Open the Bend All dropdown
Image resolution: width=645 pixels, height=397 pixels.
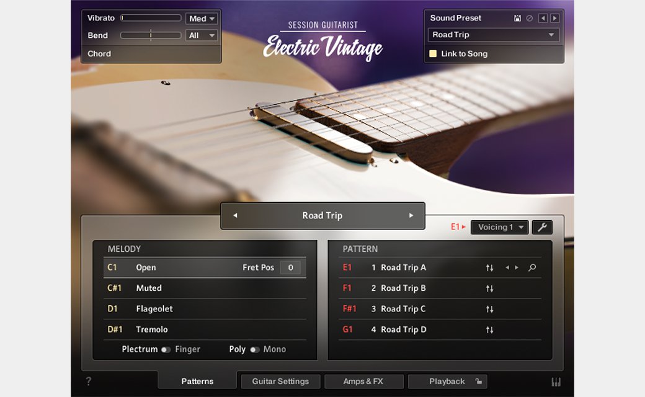coord(202,35)
